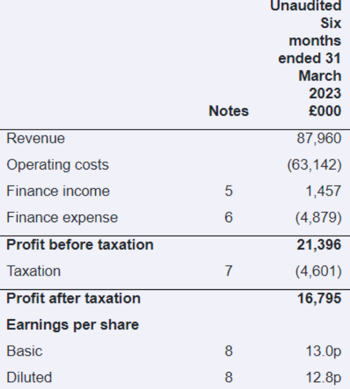Open note 7 for Taxation
350x389 pixels.
tap(229, 271)
